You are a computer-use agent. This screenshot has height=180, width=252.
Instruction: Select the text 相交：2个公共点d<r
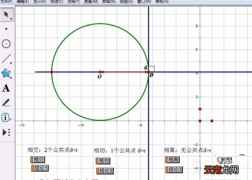[x=53, y=150]
